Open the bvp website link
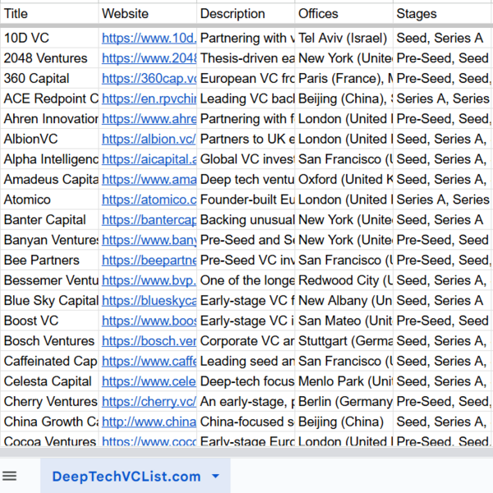This screenshot has width=493, height=493. point(149,280)
